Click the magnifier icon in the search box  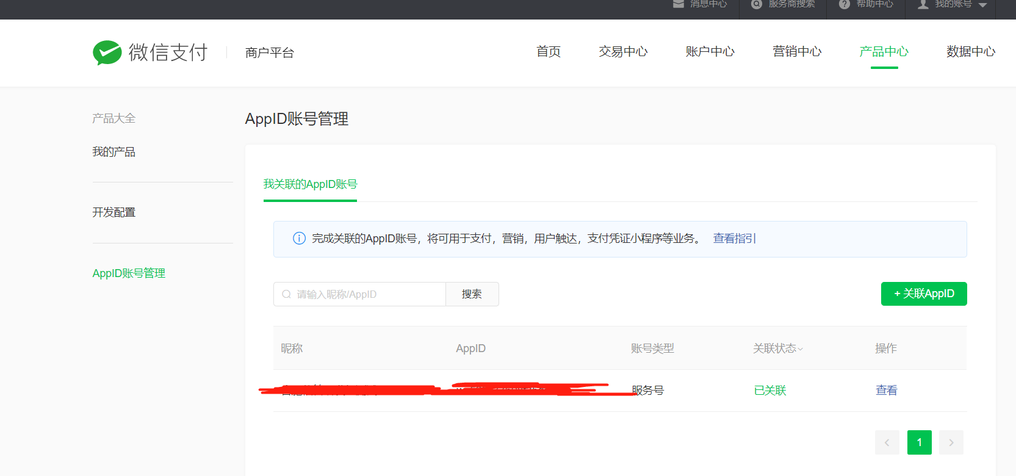tap(286, 294)
